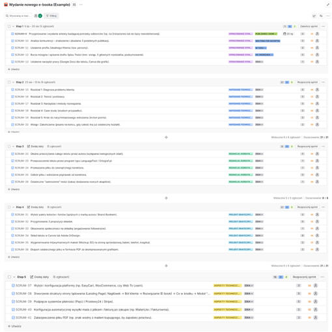Collapse the Etap 4 sprint section

[13, 207]
